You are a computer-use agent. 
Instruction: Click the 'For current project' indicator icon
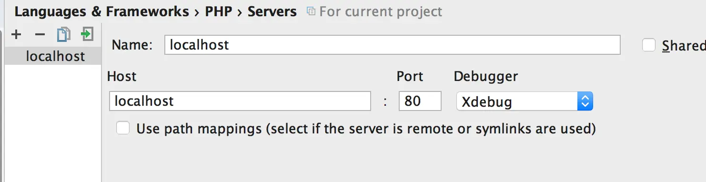point(311,11)
